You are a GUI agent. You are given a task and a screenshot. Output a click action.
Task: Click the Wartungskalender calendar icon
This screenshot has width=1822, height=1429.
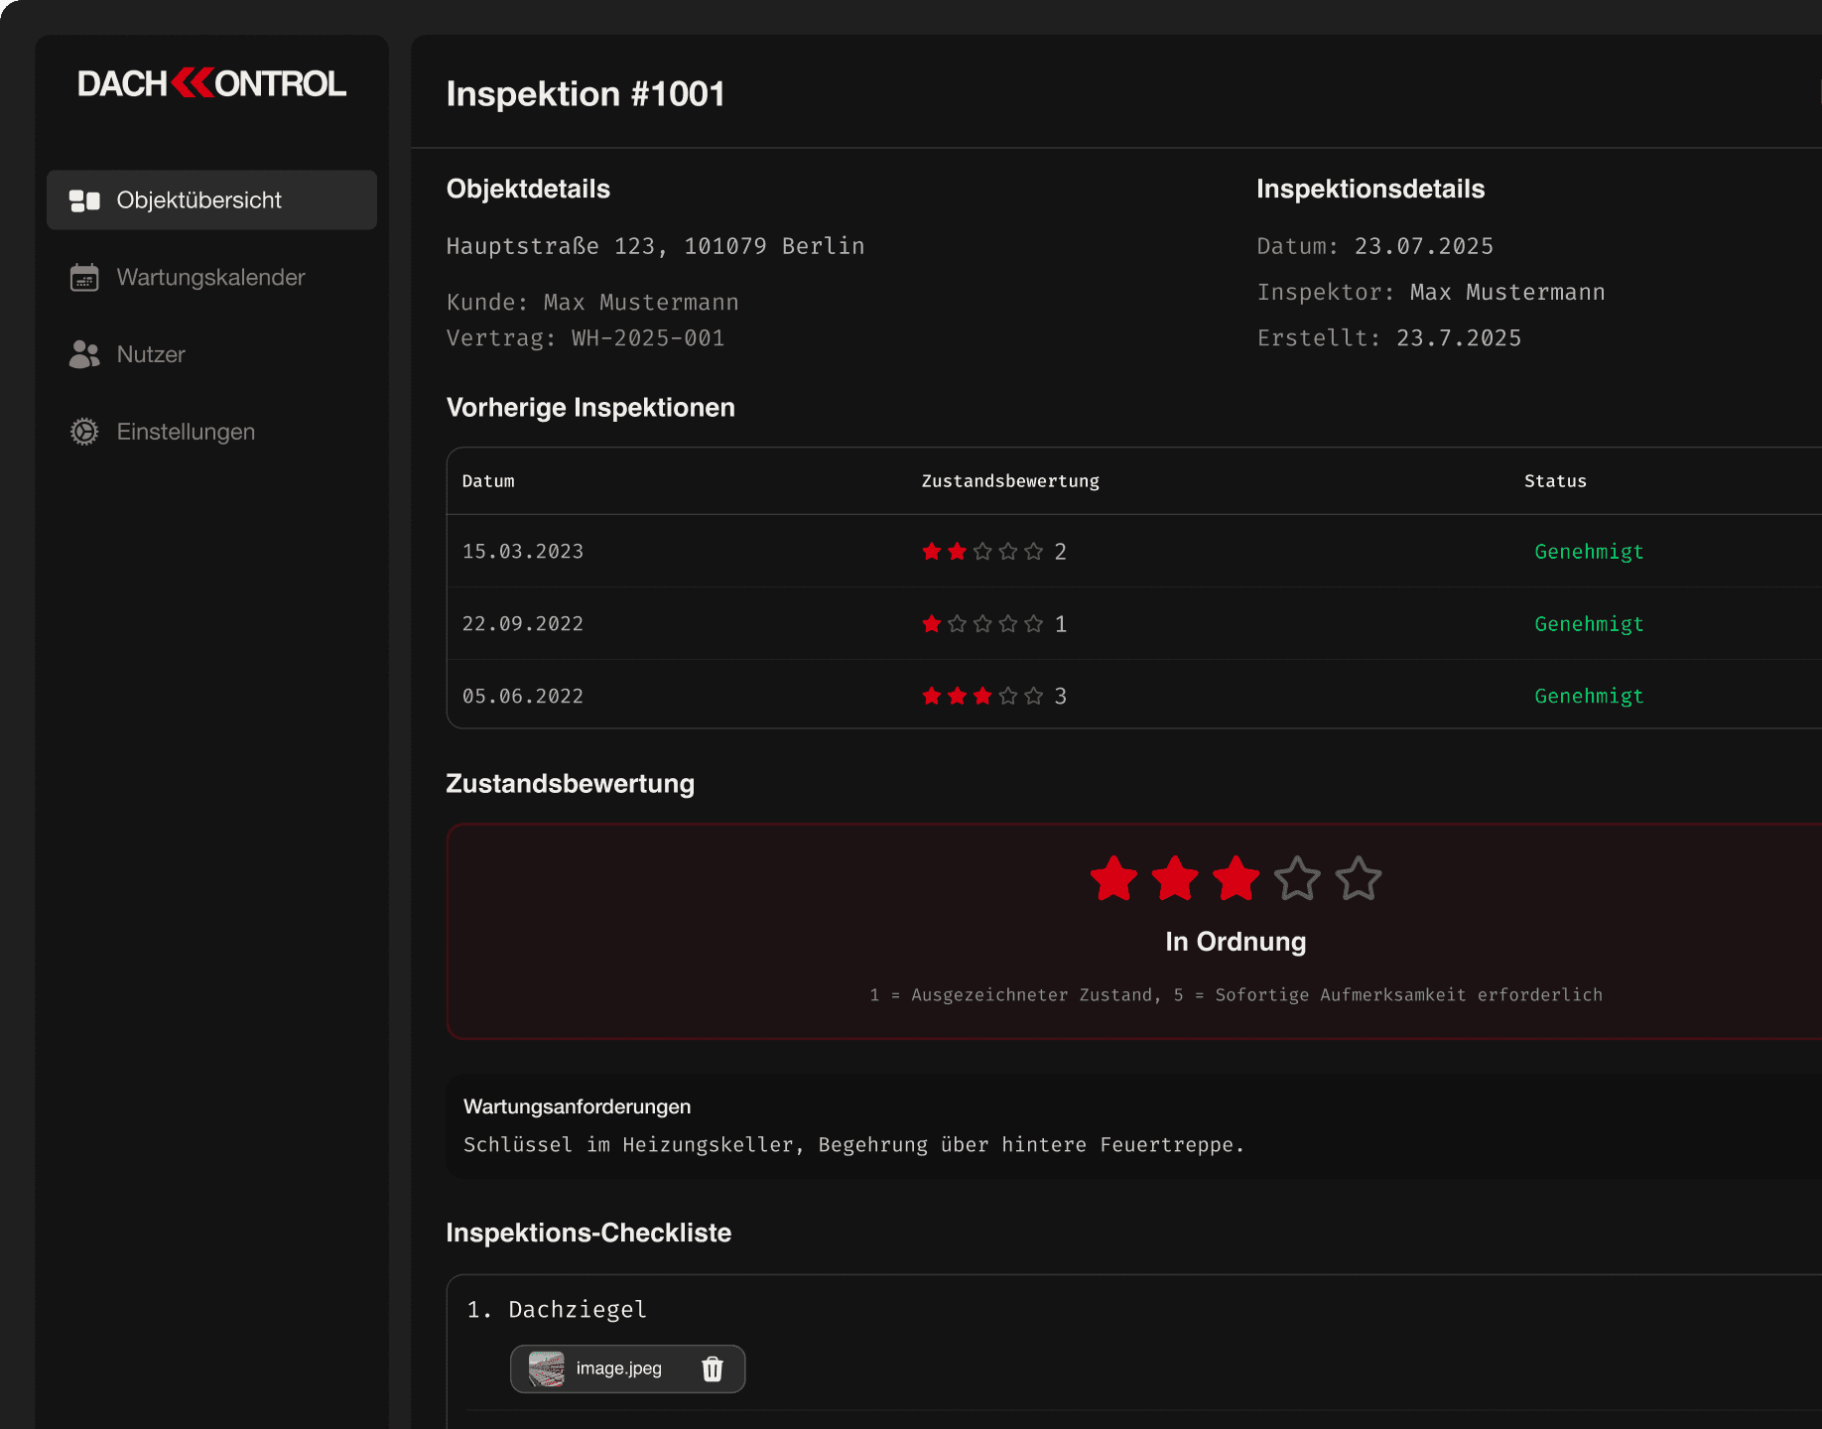(84, 278)
